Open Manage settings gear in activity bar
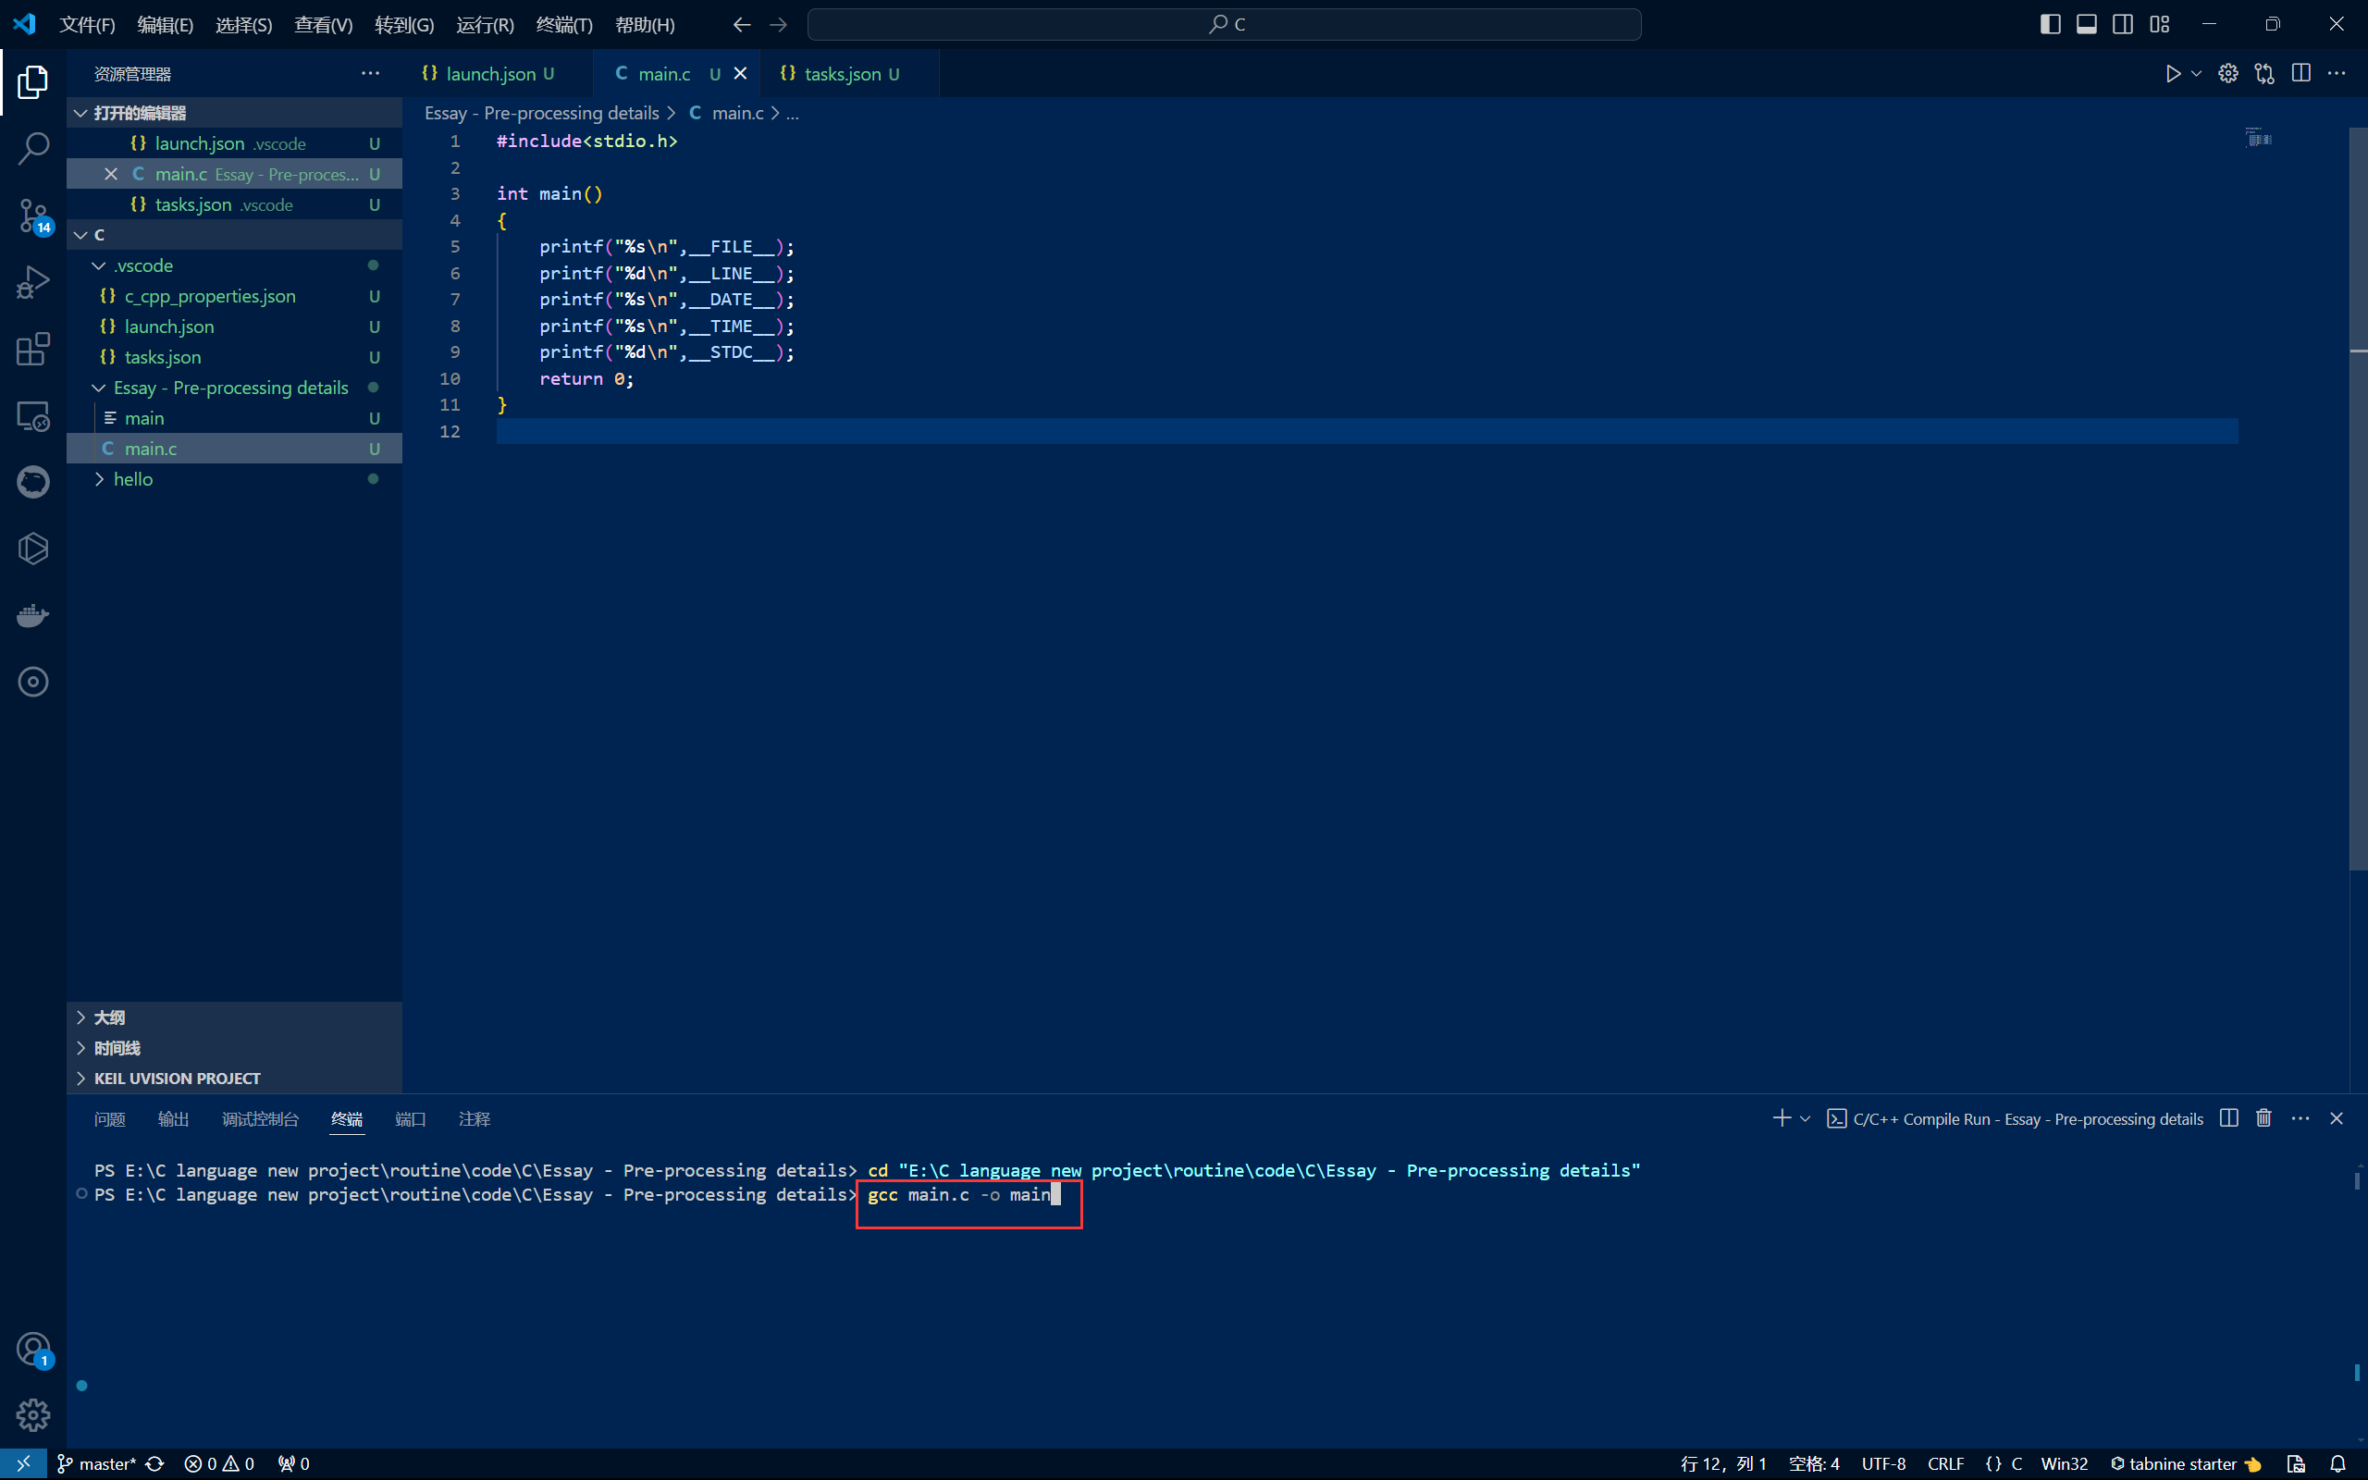The image size is (2368, 1480). coord(33,1414)
